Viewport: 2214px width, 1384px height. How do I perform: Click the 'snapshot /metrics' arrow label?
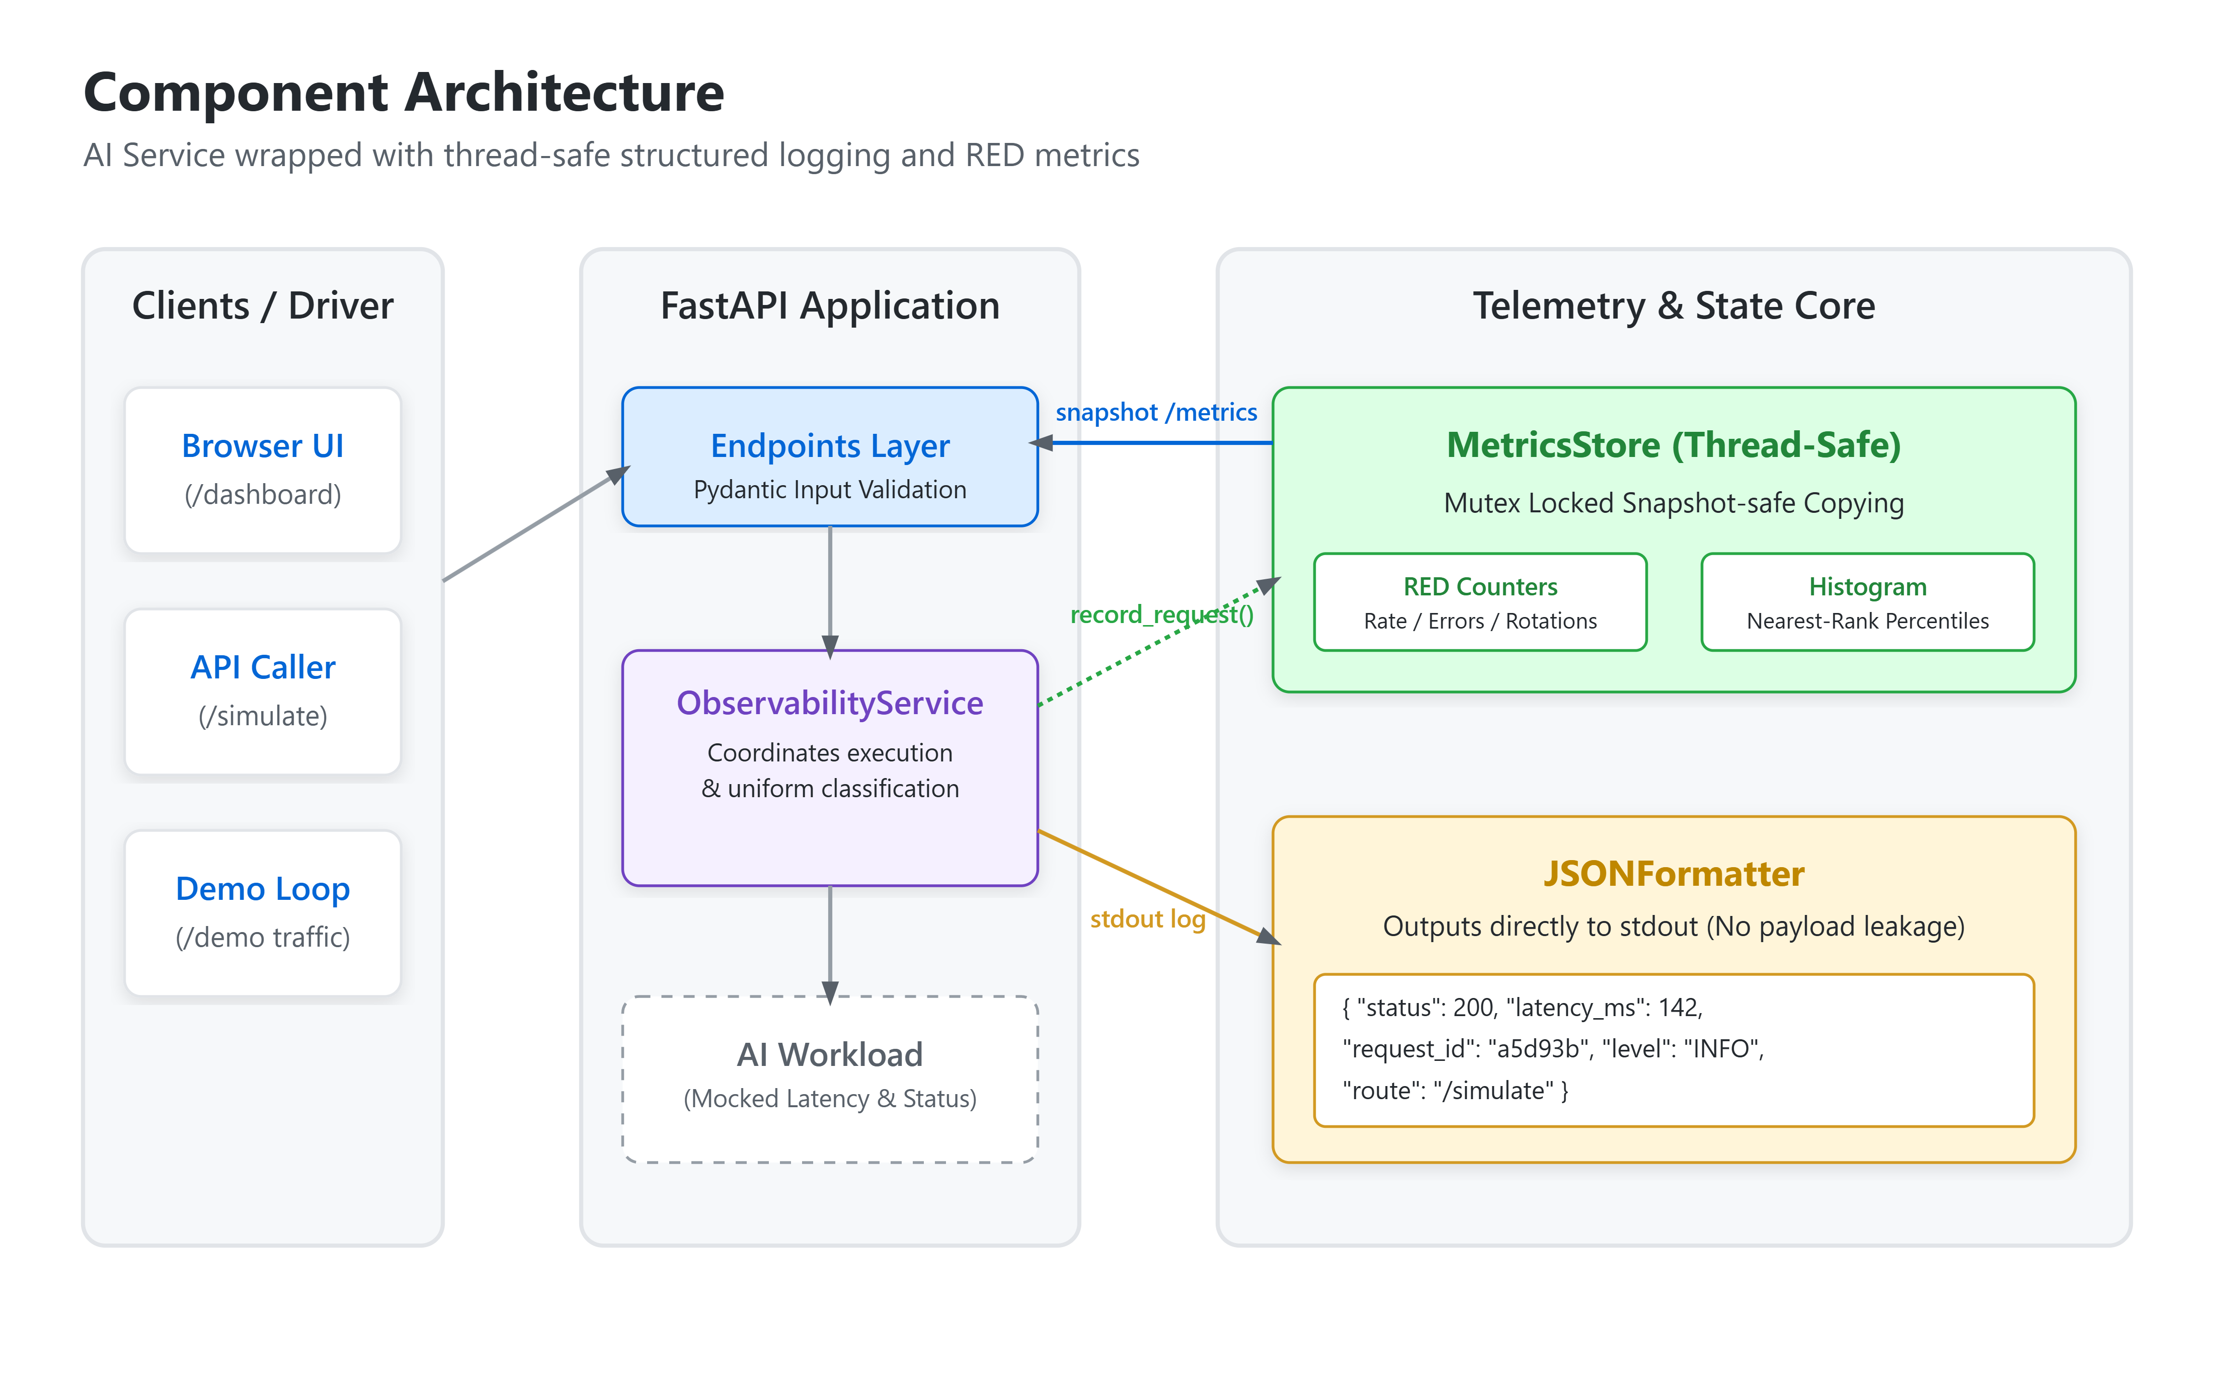(1156, 413)
